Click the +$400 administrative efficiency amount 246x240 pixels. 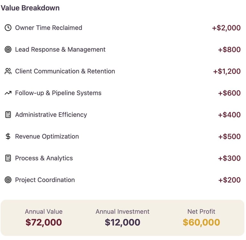coord(229,115)
